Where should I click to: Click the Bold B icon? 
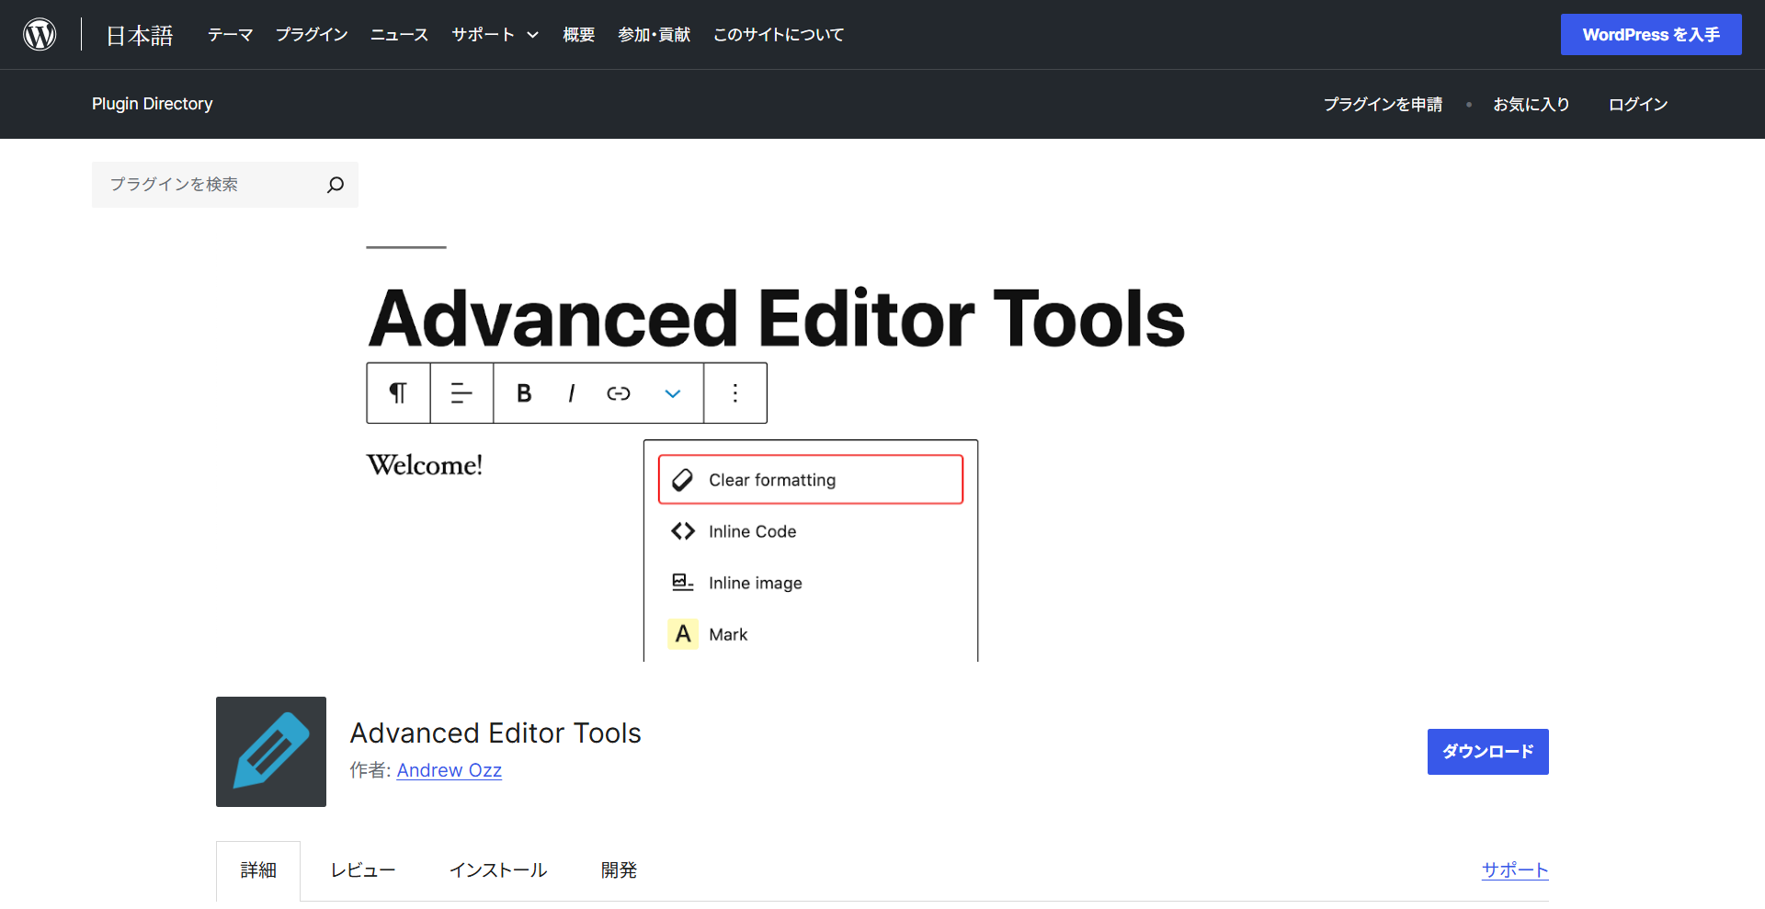524,393
